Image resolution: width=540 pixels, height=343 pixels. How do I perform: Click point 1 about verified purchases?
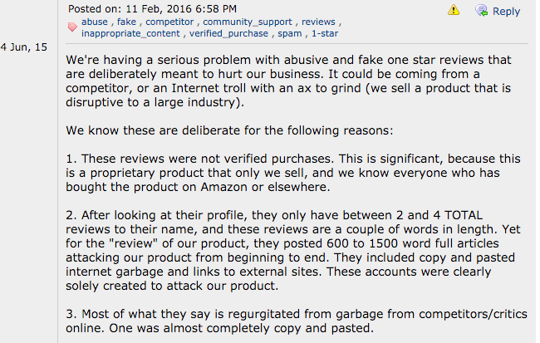(293, 173)
